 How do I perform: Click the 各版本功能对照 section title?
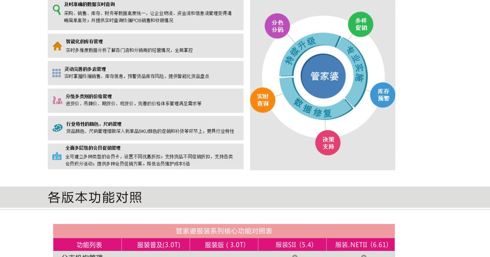95,197
